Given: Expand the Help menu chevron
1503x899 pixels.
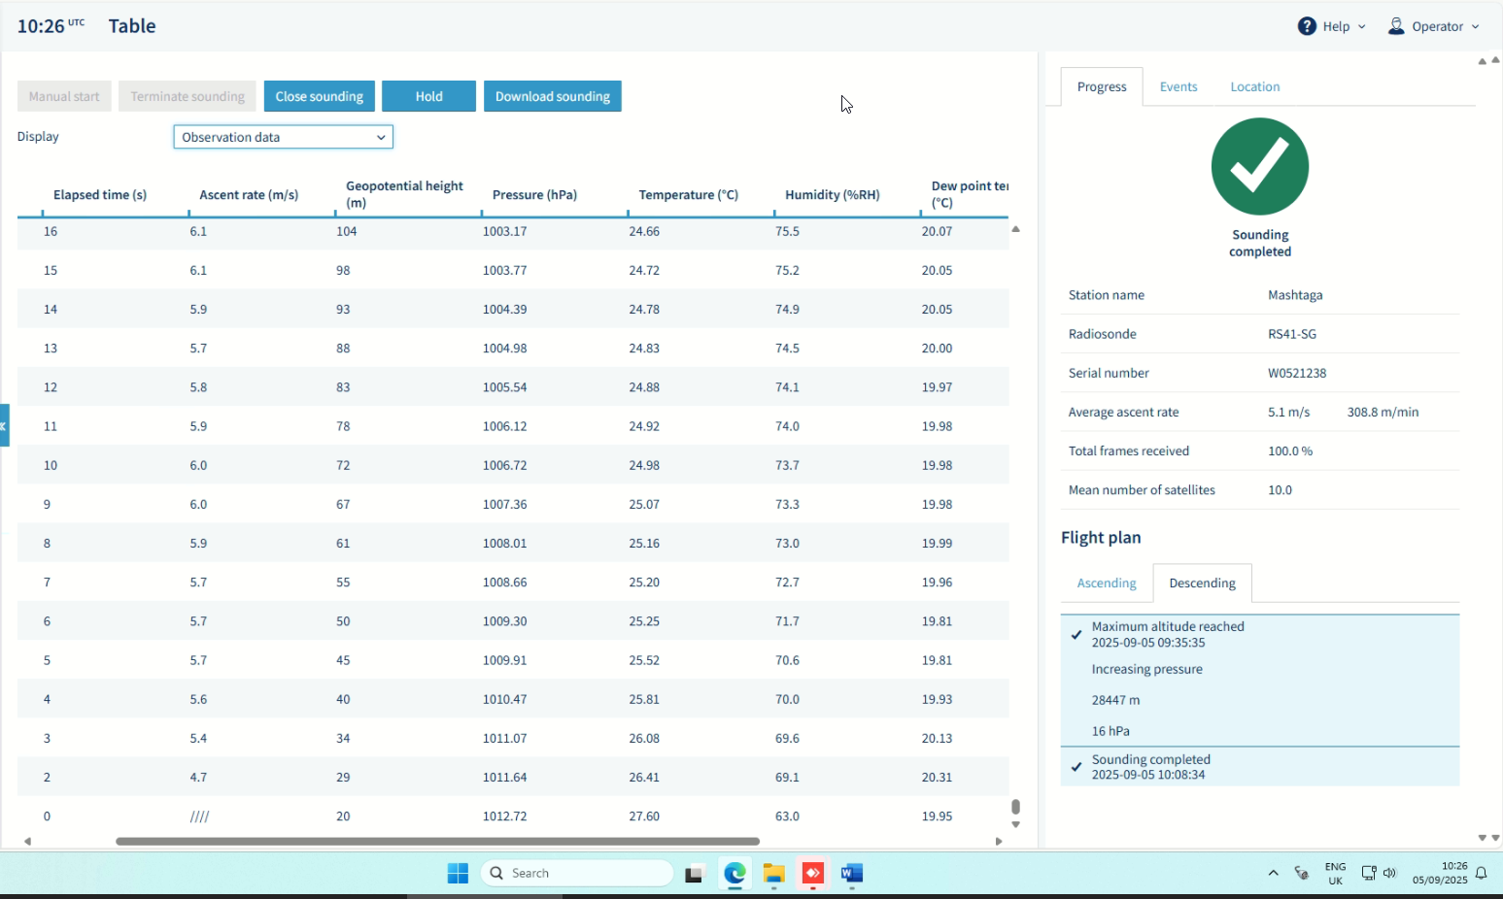Looking at the screenshot, I should 1361,27.
